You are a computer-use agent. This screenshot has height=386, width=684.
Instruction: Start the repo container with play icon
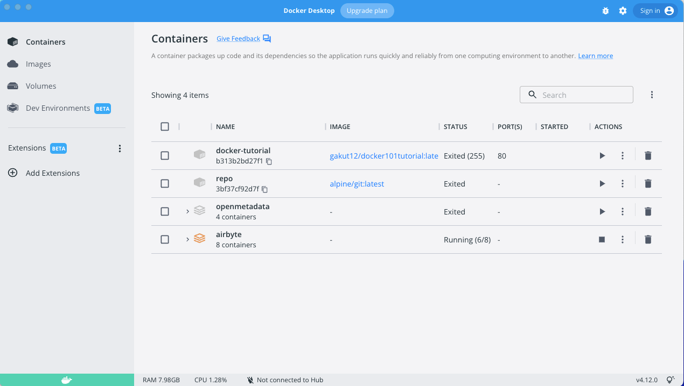(602, 184)
